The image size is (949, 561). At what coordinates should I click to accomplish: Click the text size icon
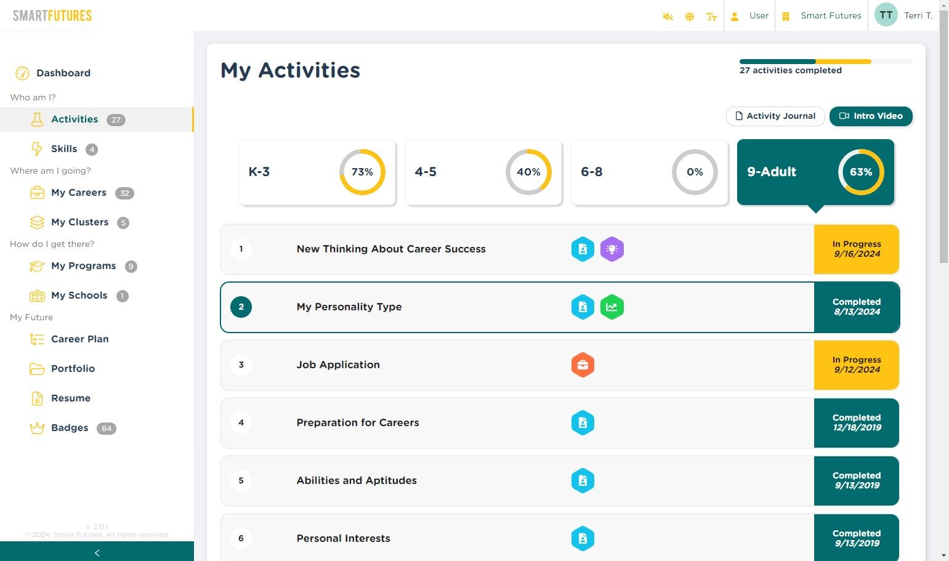tap(711, 17)
